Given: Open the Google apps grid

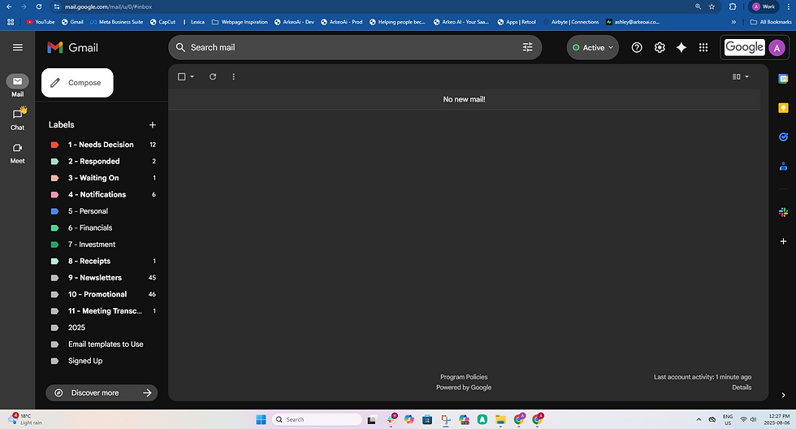Looking at the screenshot, I should pos(703,47).
